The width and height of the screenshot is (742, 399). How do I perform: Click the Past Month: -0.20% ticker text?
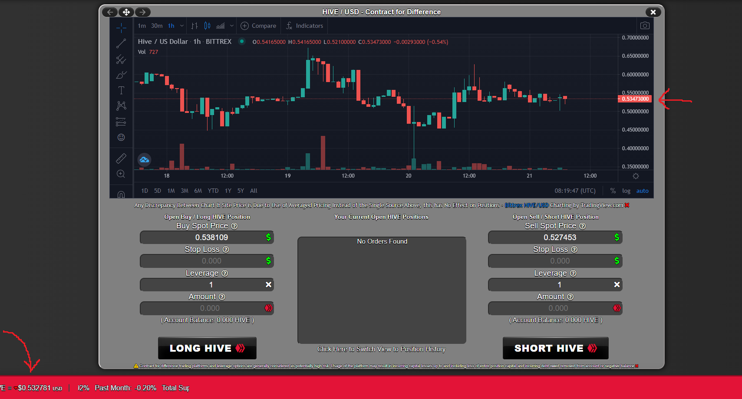point(125,388)
